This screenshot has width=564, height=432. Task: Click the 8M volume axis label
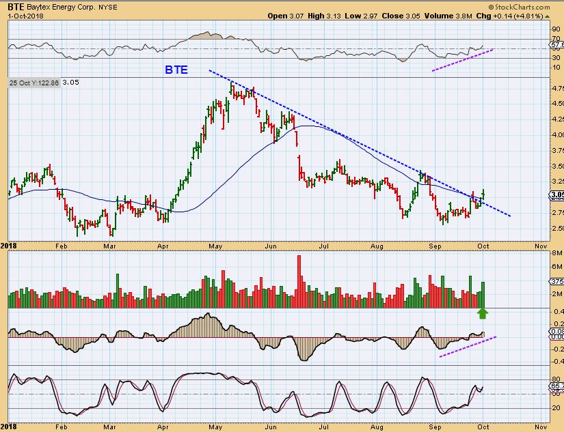(x=556, y=253)
